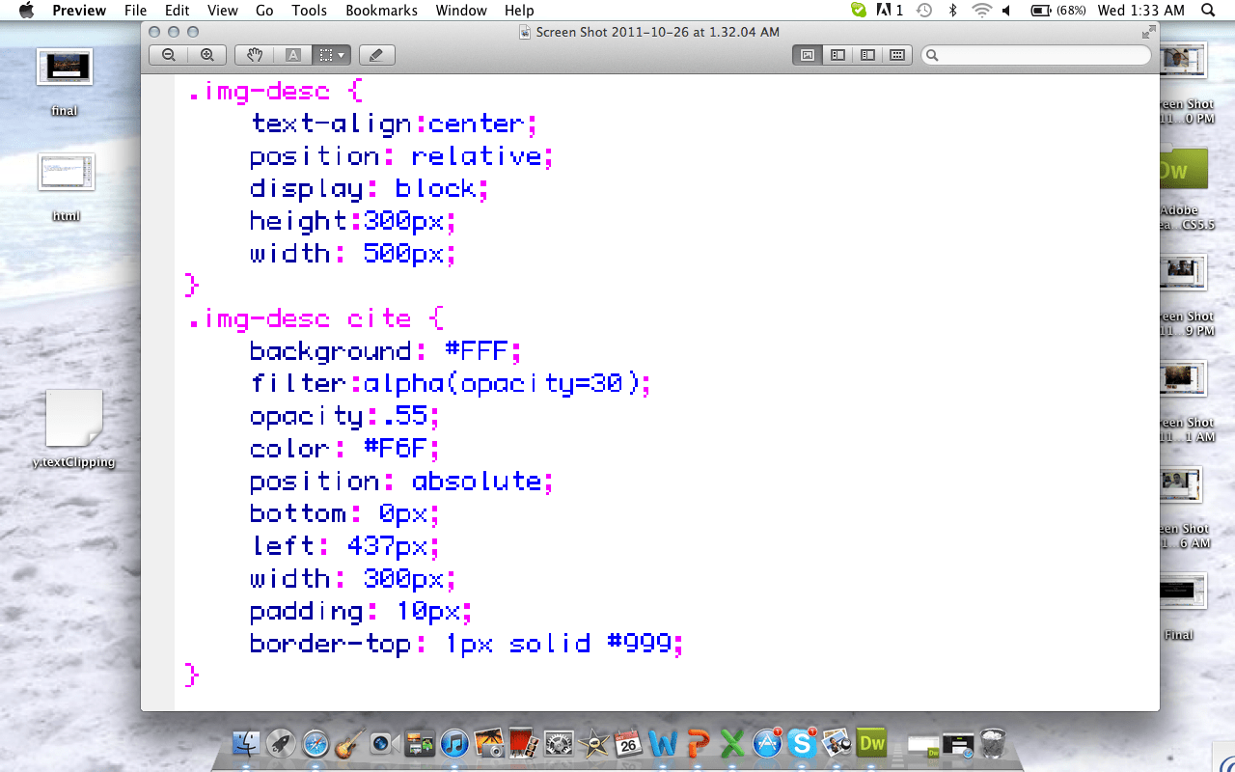Image resolution: width=1235 pixels, height=772 pixels.
Task: Open the battery status menu
Action: coord(1057,11)
